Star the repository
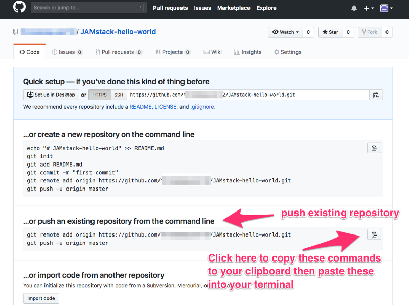The image size is (409, 305). coord(330,32)
